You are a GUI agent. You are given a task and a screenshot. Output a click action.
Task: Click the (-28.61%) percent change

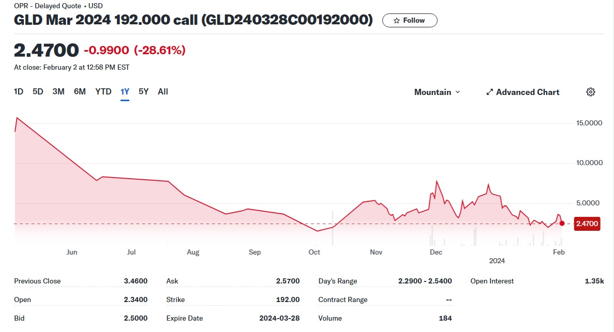tap(160, 50)
